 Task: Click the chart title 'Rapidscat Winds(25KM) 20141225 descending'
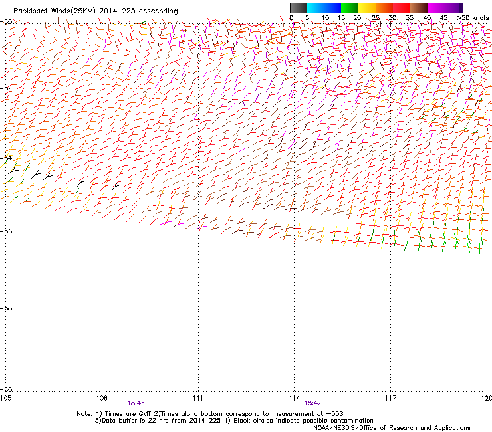click(95, 11)
